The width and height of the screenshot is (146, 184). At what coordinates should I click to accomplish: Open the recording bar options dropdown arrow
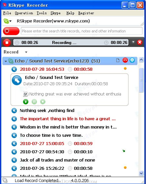click(x=133, y=42)
